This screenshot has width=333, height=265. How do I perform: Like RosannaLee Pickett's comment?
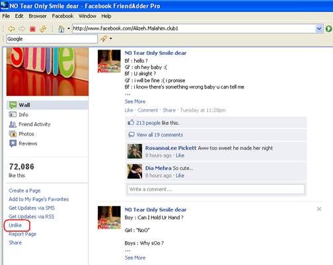pyautogui.click(x=180, y=155)
